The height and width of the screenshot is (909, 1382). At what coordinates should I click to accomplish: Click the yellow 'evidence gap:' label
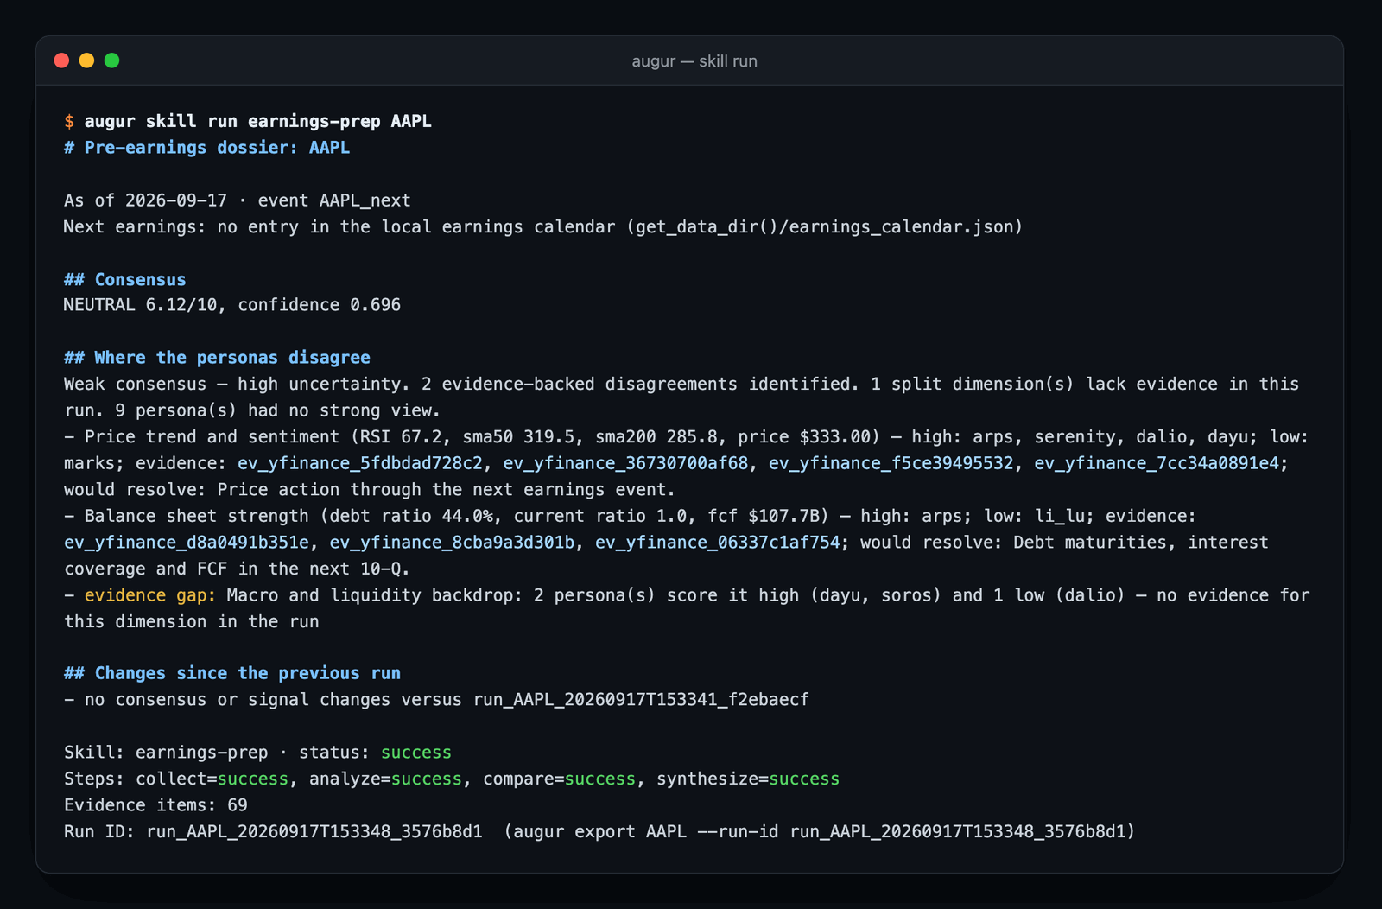coord(150,595)
